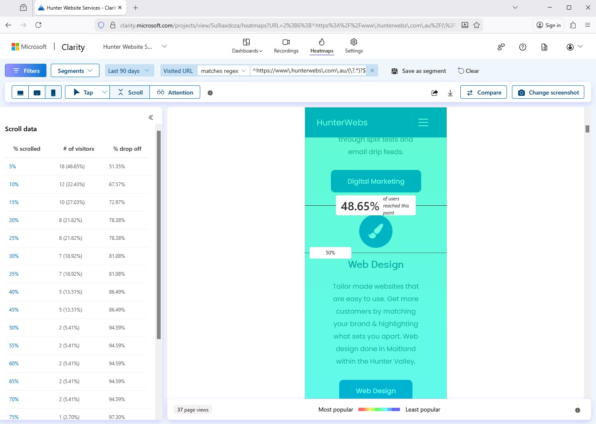596x424 pixels.
Task: Select the Heatmaps tab
Action: (x=322, y=46)
